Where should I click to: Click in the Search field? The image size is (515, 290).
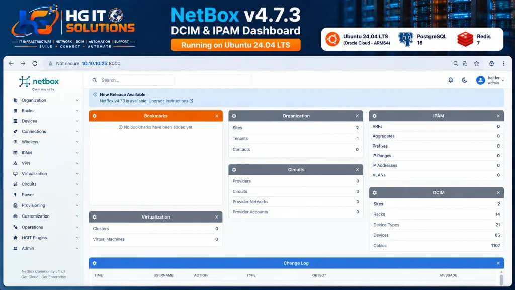[x=131, y=80]
